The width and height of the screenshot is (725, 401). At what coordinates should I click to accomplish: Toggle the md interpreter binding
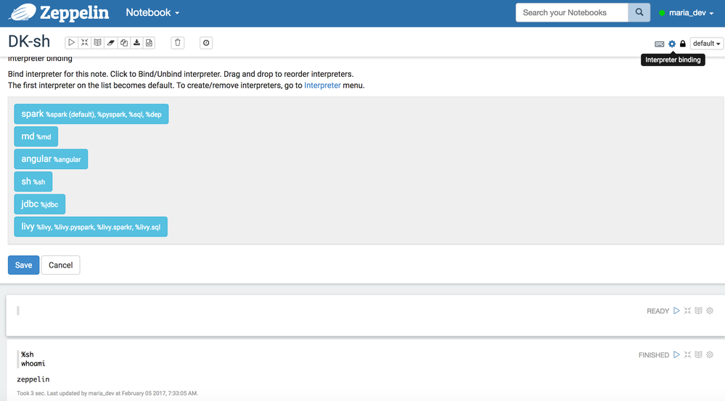[36, 136]
